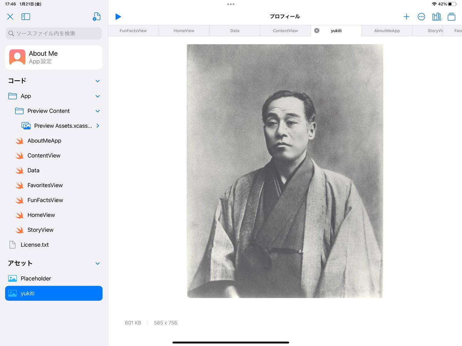
Task: Open Data swift file in sidebar
Action: tap(54, 170)
